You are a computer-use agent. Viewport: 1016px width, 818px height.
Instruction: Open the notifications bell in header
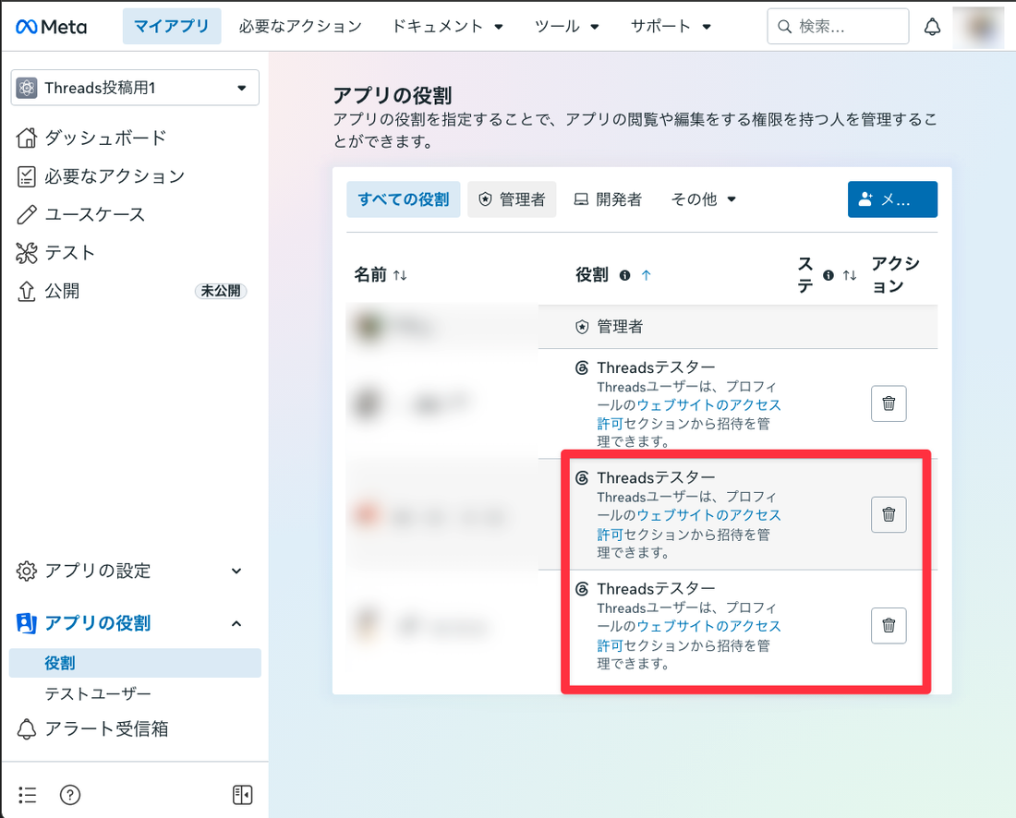click(x=932, y=27)
